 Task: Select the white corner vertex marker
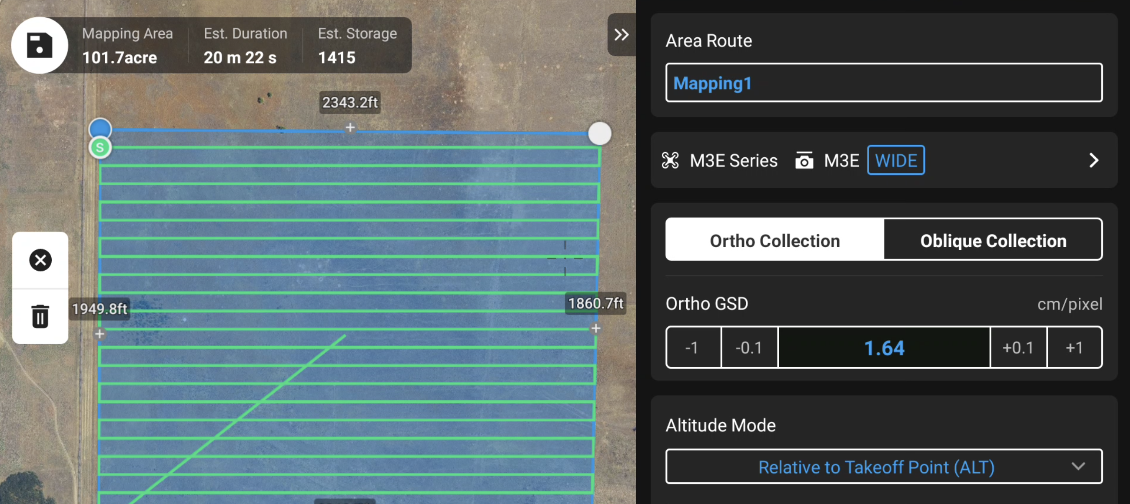click(x=599, y=133)
